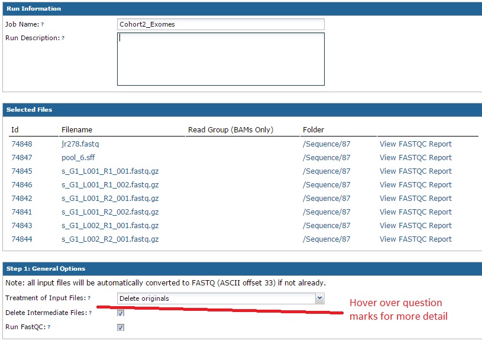
Task: Click inside the Run Description text area
Action: pyautogui.click(x=221, y=59)
